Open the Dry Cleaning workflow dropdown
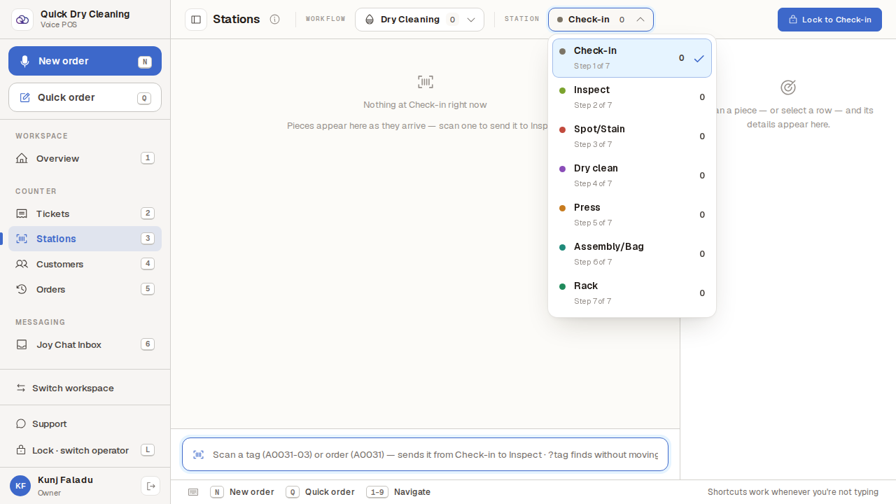 419,20
